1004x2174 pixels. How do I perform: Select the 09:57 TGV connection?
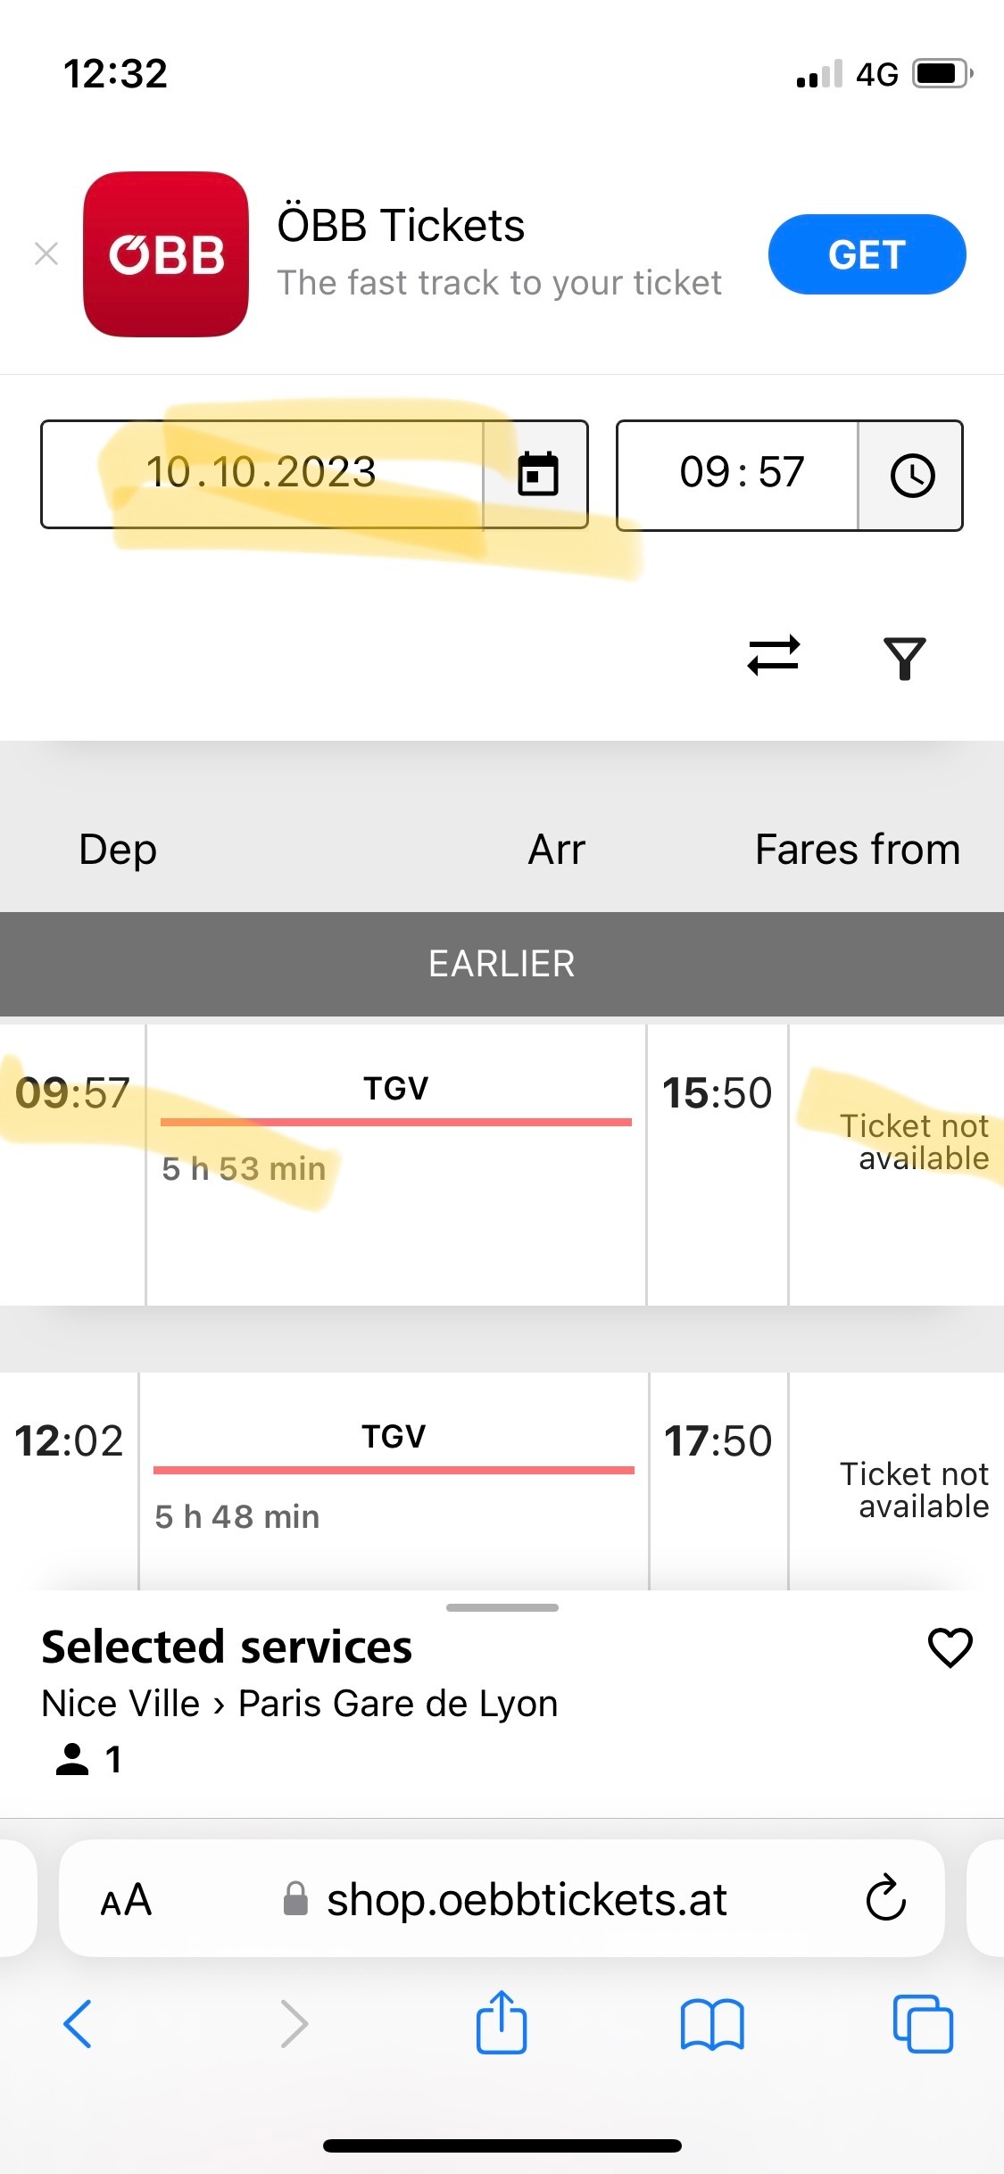[x=502, y=1165]
